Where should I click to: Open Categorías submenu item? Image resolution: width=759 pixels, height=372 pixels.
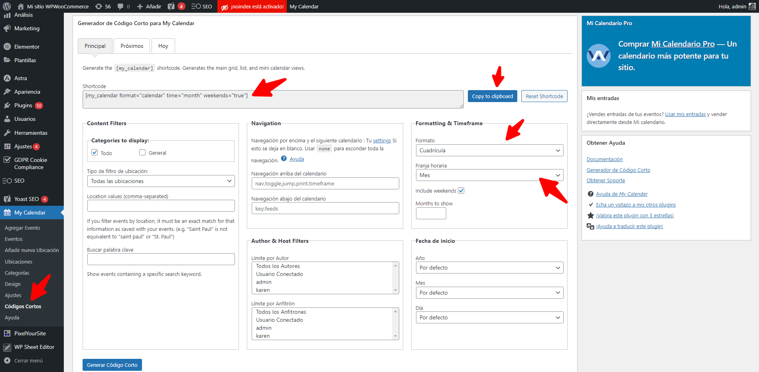point(17,273)
